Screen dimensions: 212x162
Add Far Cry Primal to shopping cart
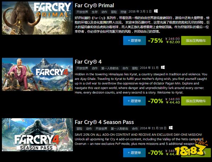[195, 41]
